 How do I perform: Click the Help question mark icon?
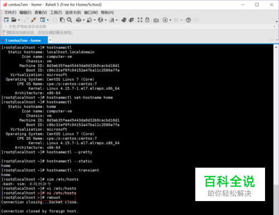(x=189, y=20)
